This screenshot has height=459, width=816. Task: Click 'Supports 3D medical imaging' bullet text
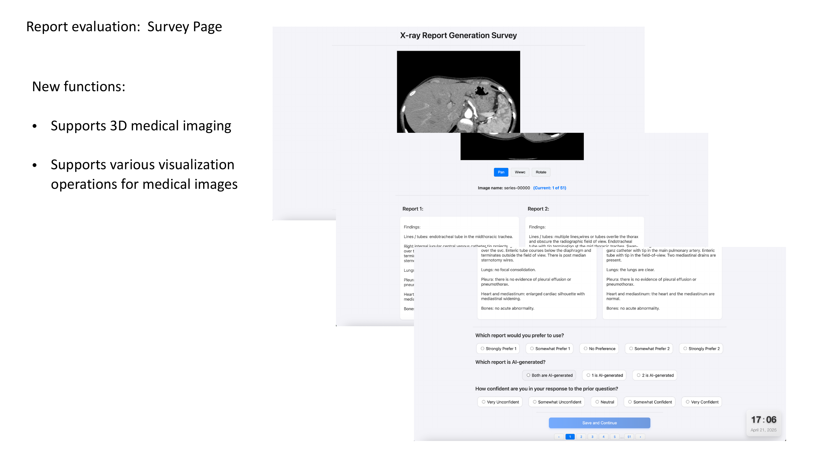point(141,125)
